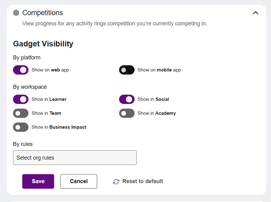Click the Competitions section title
The width and height of the screenshot is (271, 202).
pos(42,13)
